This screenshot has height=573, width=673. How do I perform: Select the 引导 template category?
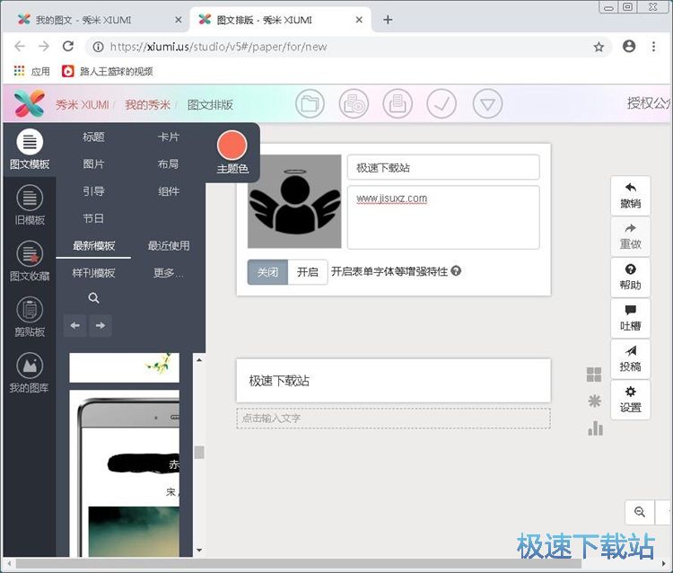coord(93,191)
